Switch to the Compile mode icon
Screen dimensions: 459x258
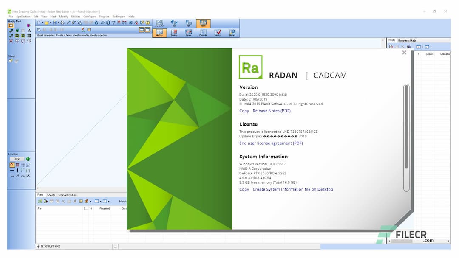tap(203, 32)
